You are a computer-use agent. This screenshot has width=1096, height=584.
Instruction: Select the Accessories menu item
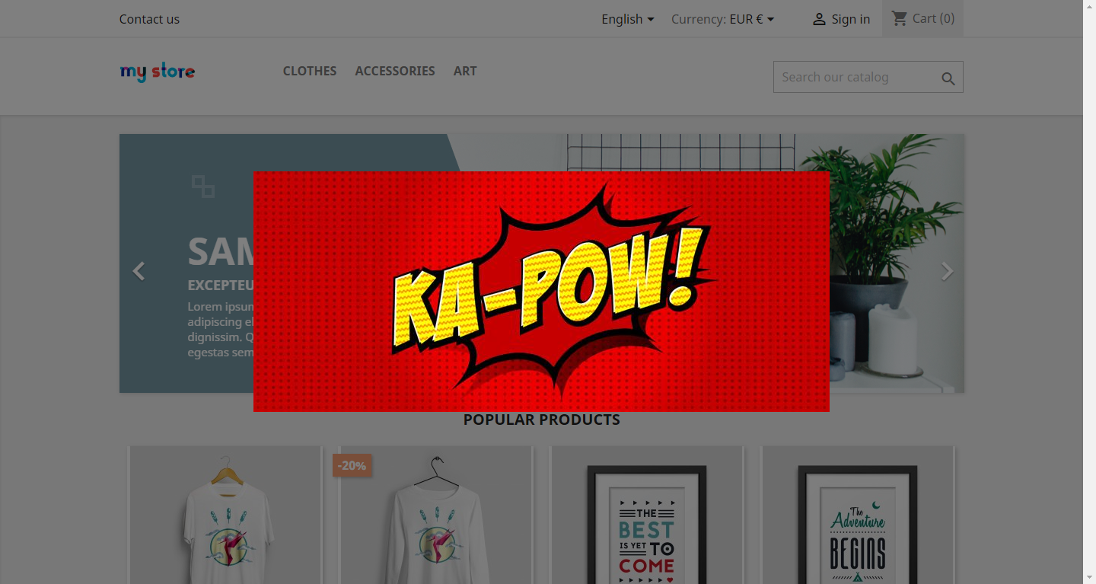tap(394, 71)
